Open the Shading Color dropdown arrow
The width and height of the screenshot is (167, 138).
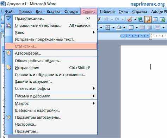point(124,28)
